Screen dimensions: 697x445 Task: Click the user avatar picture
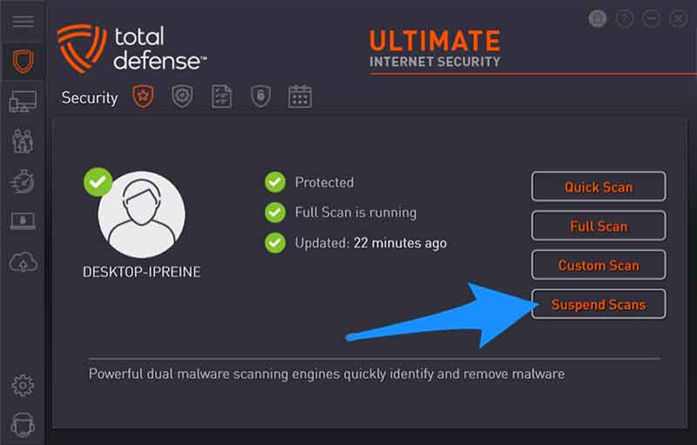click(x=142, y=214)
